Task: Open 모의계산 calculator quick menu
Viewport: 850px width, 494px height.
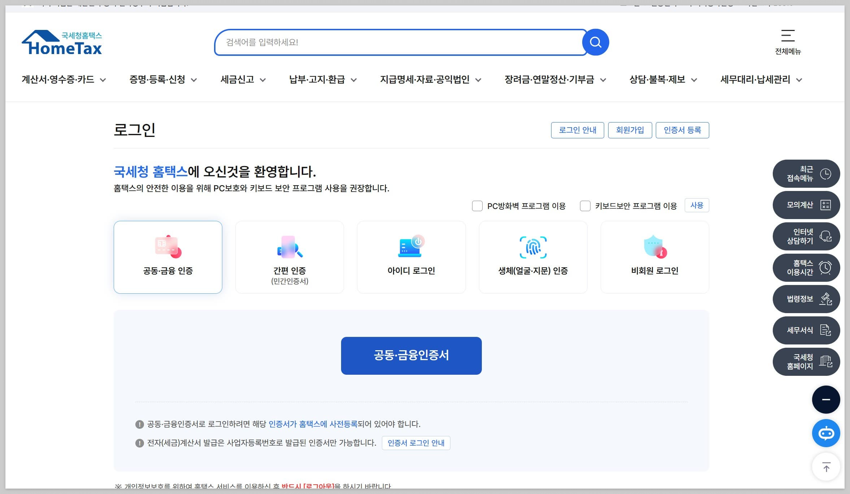Action: 806,205
